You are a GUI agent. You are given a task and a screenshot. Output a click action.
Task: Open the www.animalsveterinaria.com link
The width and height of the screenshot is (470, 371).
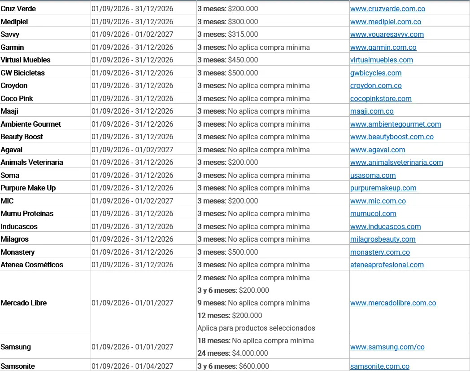coord(396,162)
